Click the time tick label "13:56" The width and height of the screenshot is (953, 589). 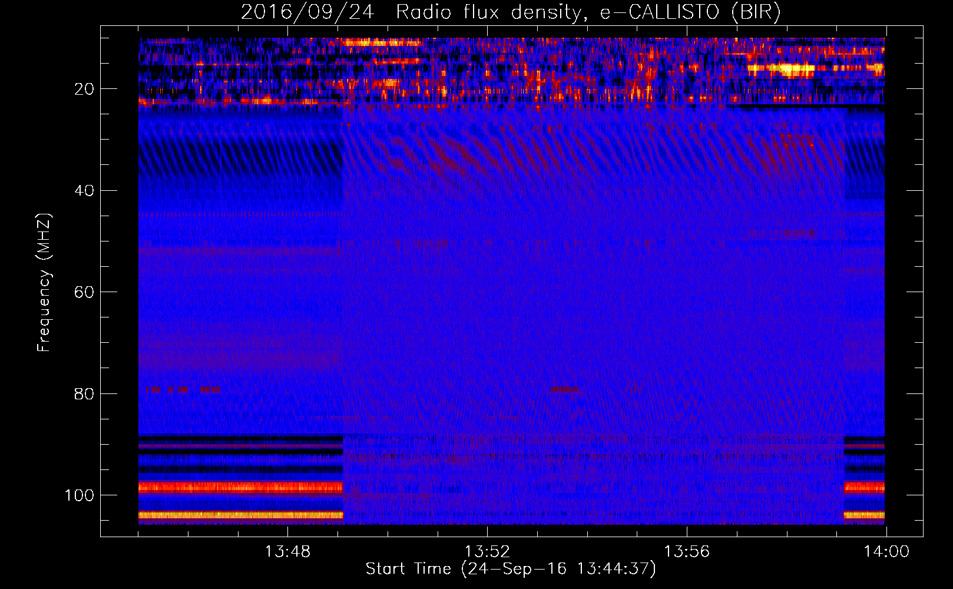687,552
